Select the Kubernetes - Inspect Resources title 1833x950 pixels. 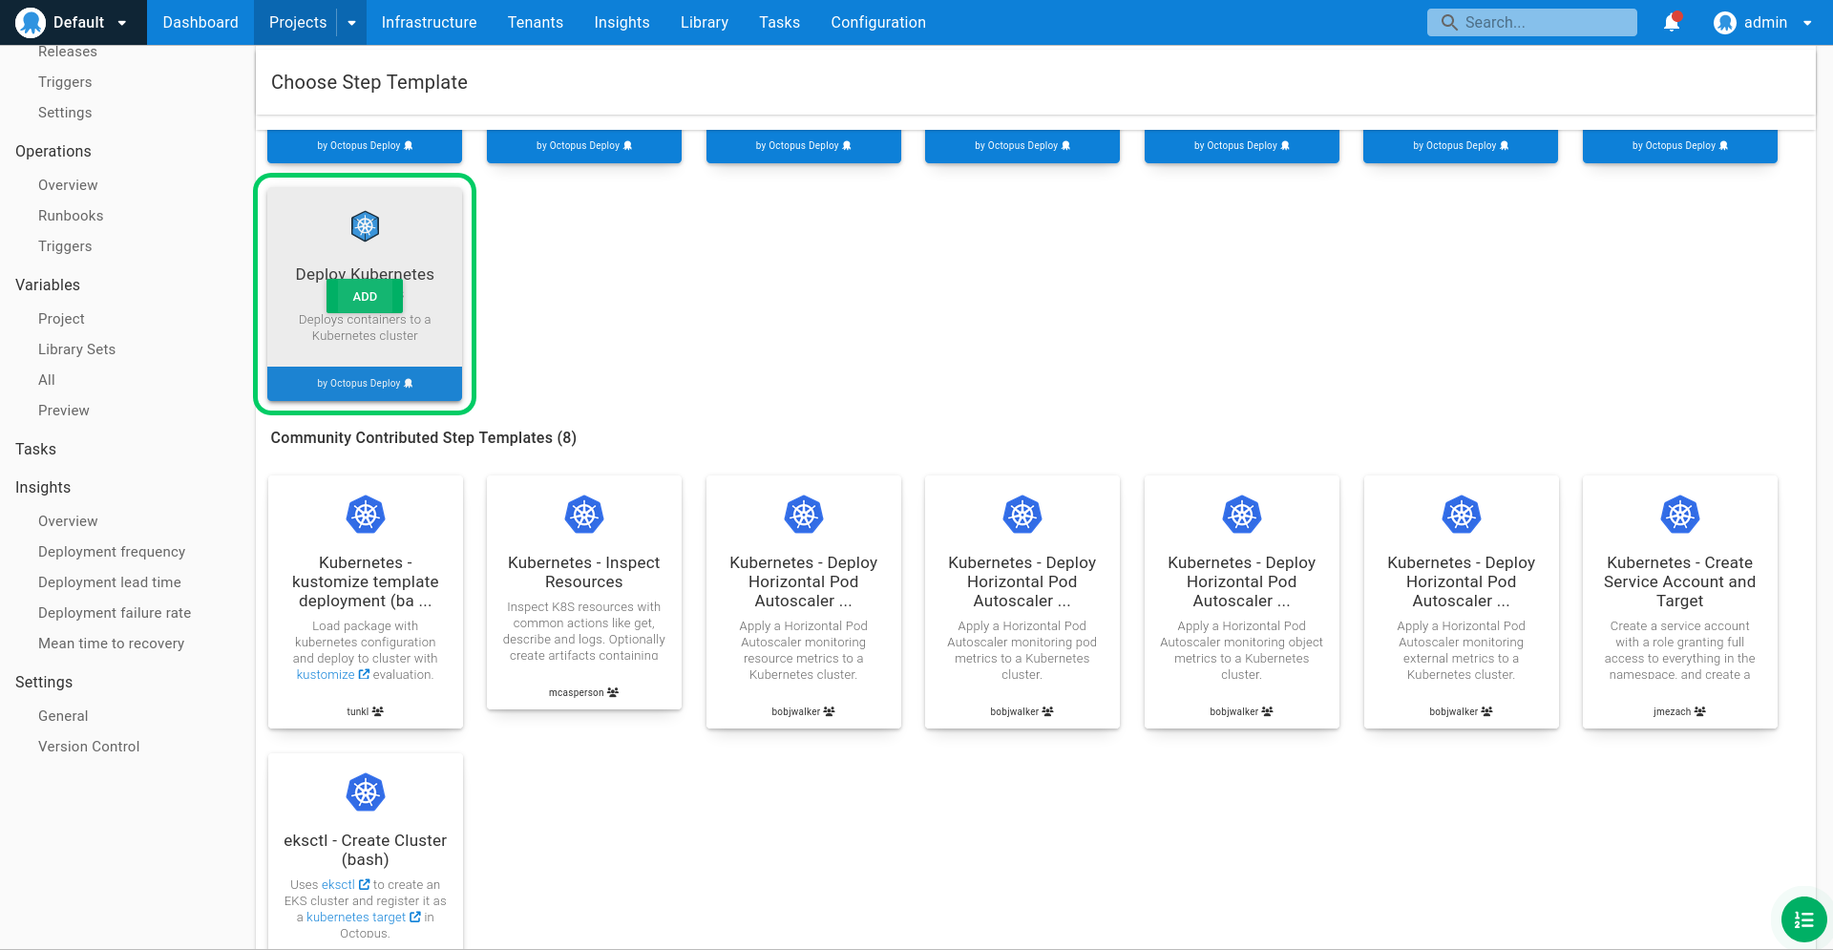(584, 572)
